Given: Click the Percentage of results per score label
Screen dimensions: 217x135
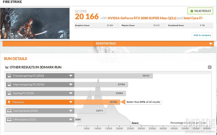Looking at the screenshot, I should [188, 123].
